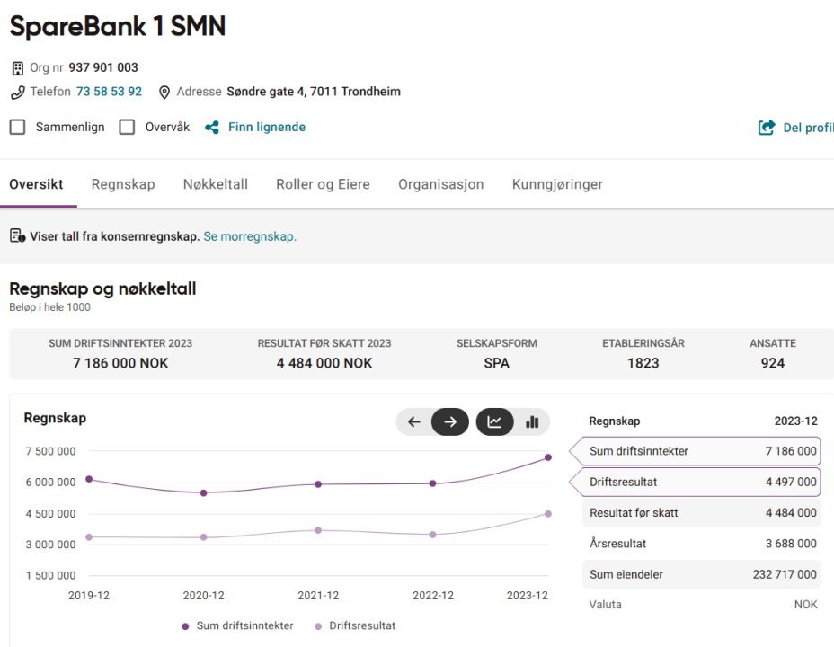This screenshot has height=647, width=834.
Task: Open Del profil via the share icon
Action: pos(765,127)
